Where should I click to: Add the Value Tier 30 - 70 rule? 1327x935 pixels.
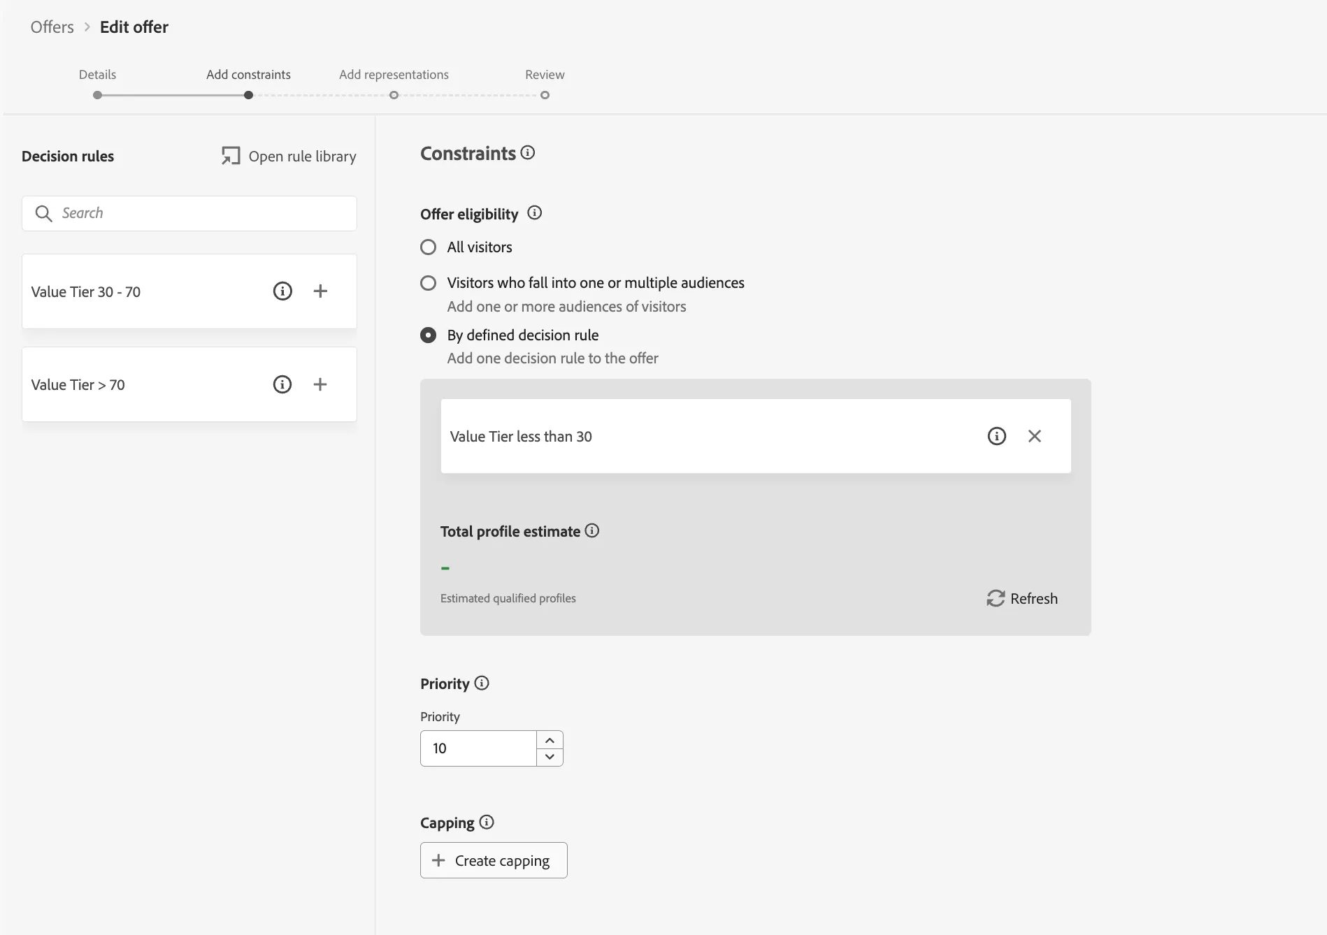pyautogui.click(x=320, y=291)
